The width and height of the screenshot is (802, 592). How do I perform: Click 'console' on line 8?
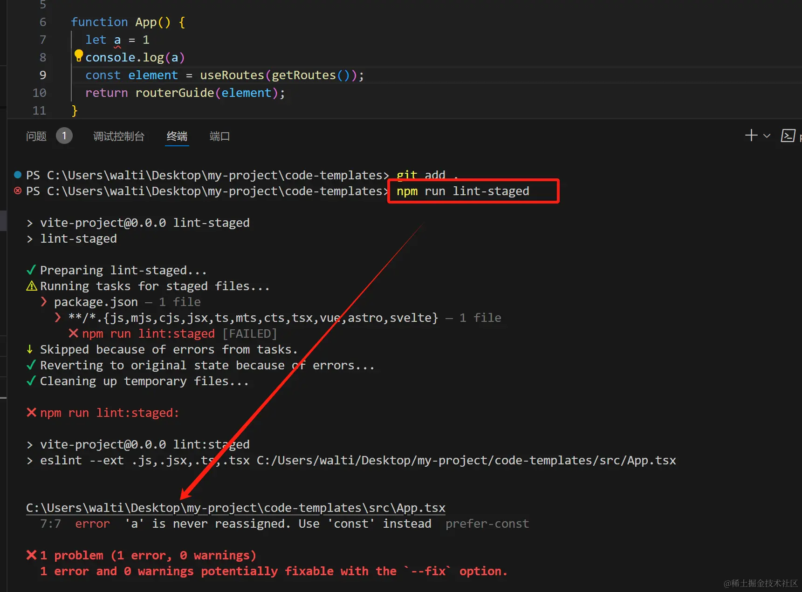[110, 57]
